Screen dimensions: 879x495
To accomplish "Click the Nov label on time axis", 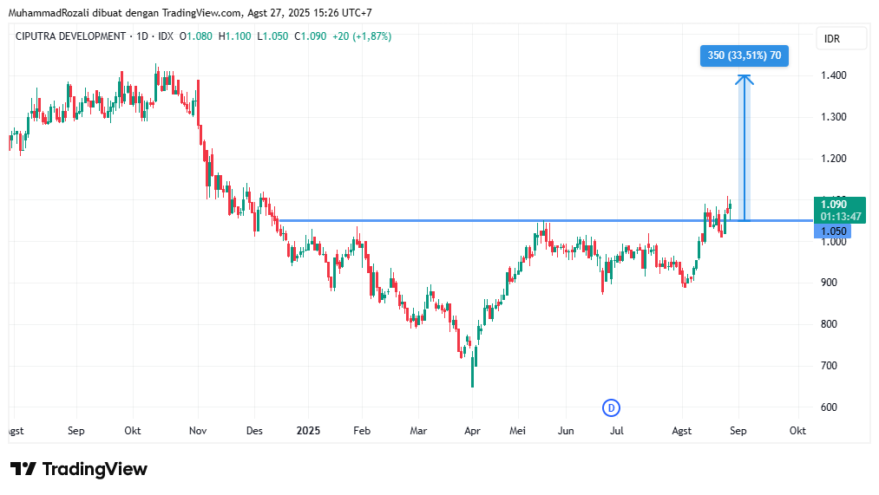I will (x=198, y=431).
